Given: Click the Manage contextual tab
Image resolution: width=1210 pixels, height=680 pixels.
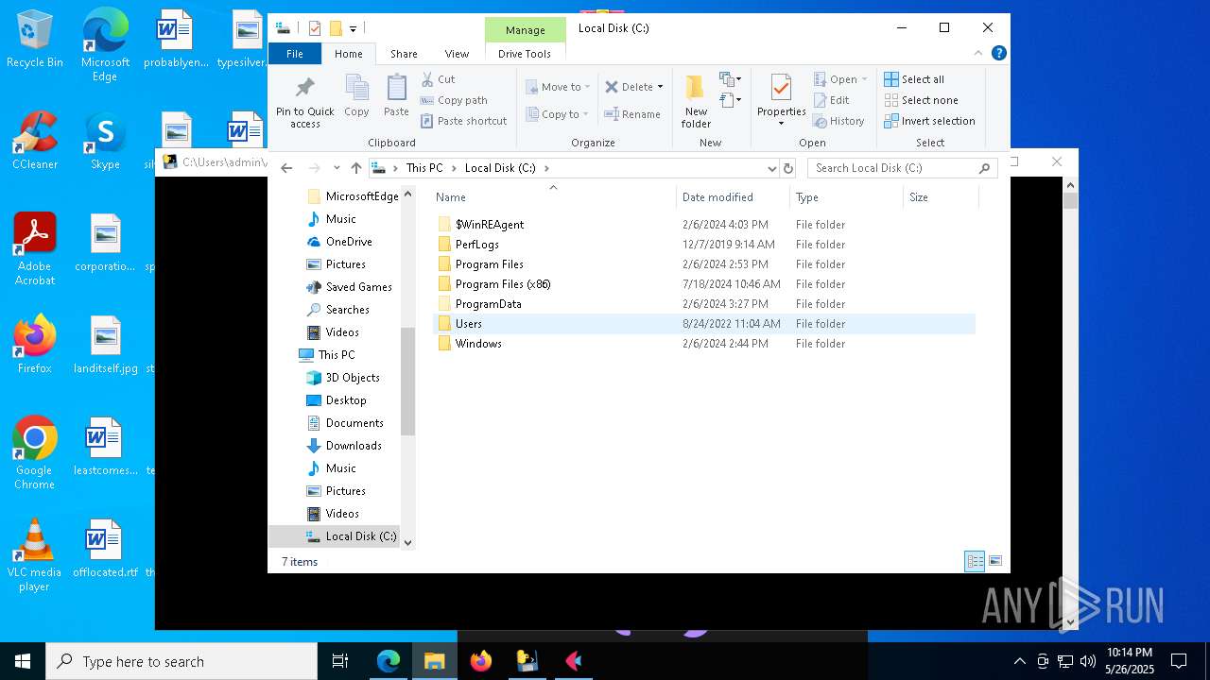Looking at the screenshot, I should click(x=525, y=29).
